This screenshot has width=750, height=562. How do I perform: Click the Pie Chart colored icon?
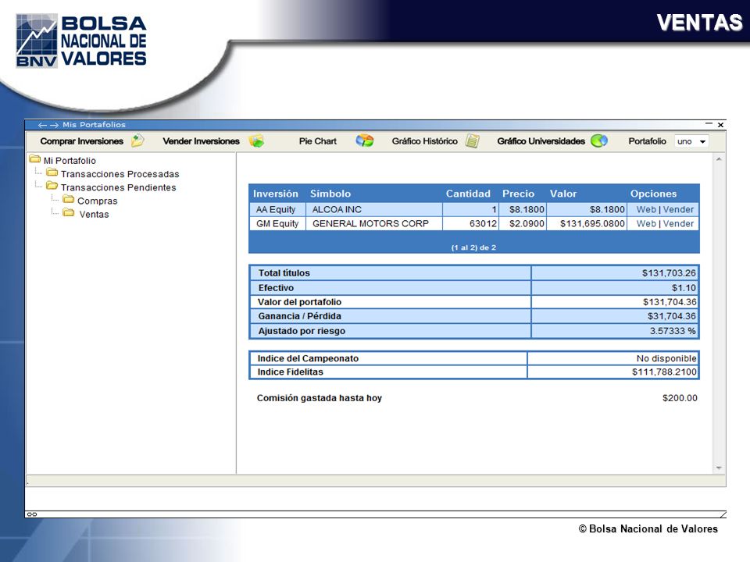click(x=365, y=140)
